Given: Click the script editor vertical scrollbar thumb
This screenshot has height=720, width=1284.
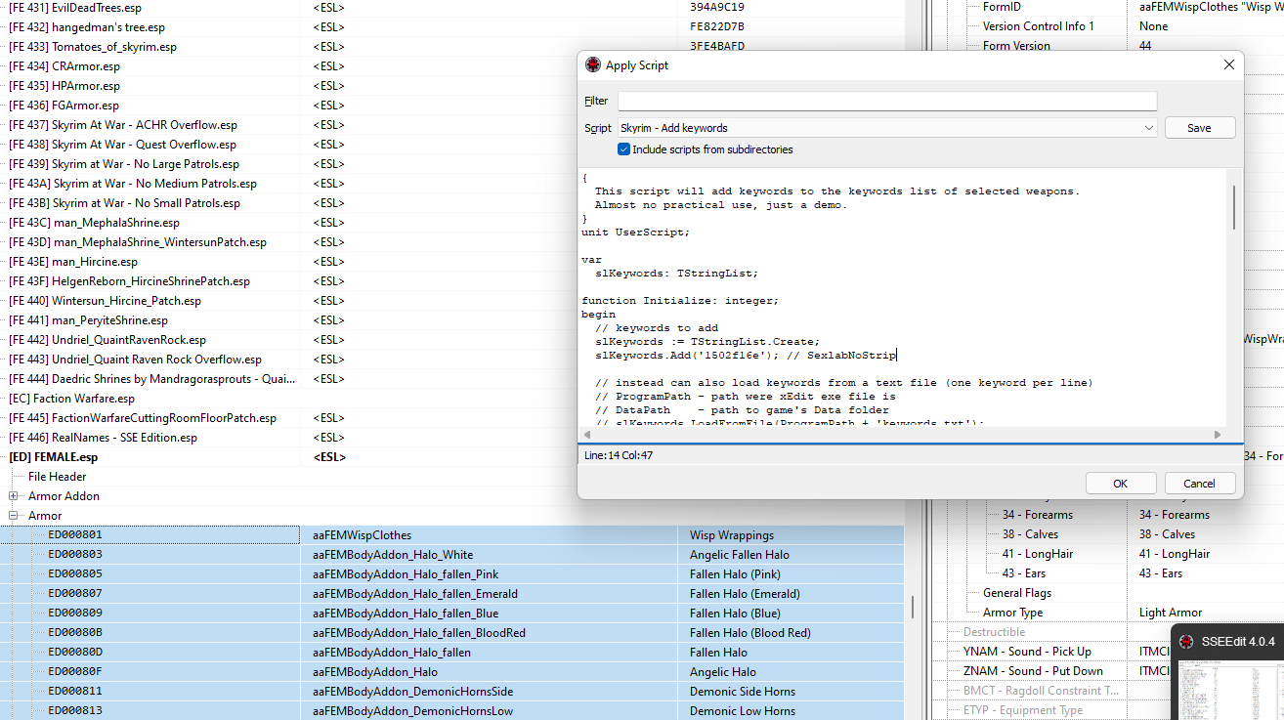Looking at the screenshot, I should (x=1234, y=206).
